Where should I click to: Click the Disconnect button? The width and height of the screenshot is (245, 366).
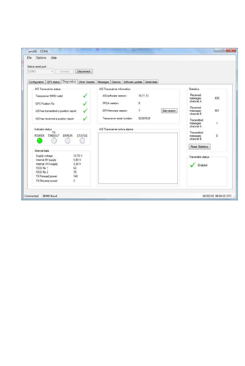tap(84, 71)
